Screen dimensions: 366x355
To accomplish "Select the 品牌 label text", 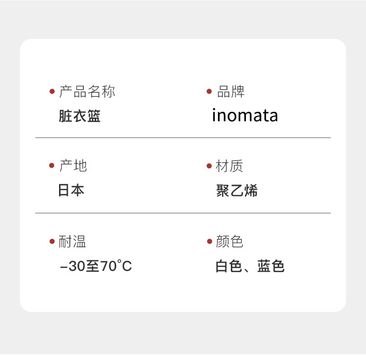I will (230, 92).
